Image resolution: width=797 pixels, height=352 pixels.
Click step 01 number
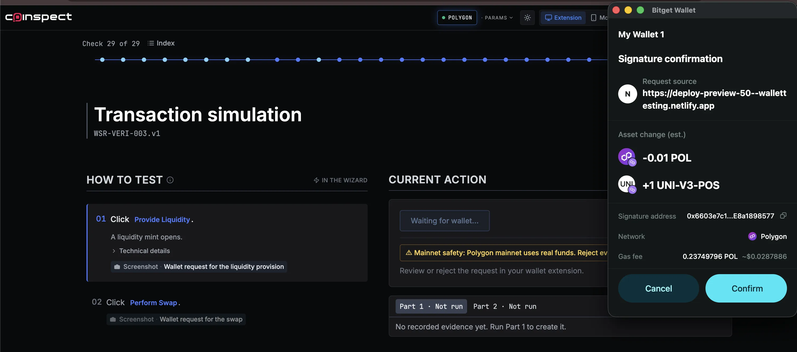point(101,219)
